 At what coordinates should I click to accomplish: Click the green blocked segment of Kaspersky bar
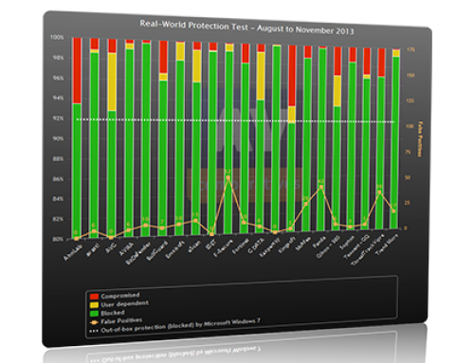click(277, 139)
